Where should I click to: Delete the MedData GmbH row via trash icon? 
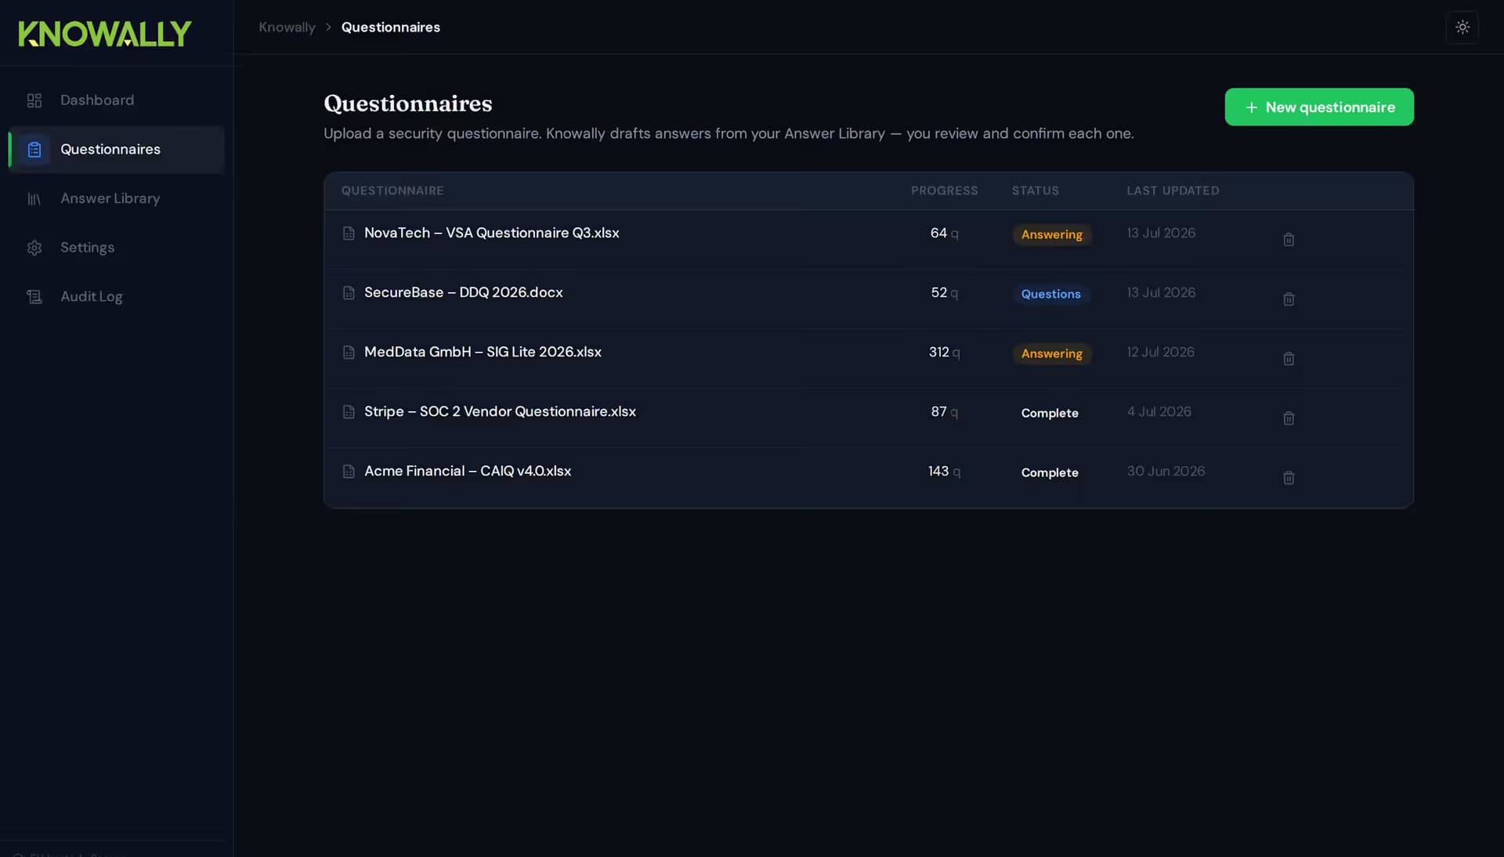pos(1289,359)
